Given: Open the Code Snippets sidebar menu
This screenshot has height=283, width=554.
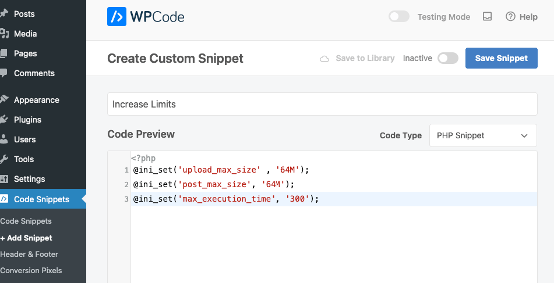Looking at the screenshot, I should [41, 199].
